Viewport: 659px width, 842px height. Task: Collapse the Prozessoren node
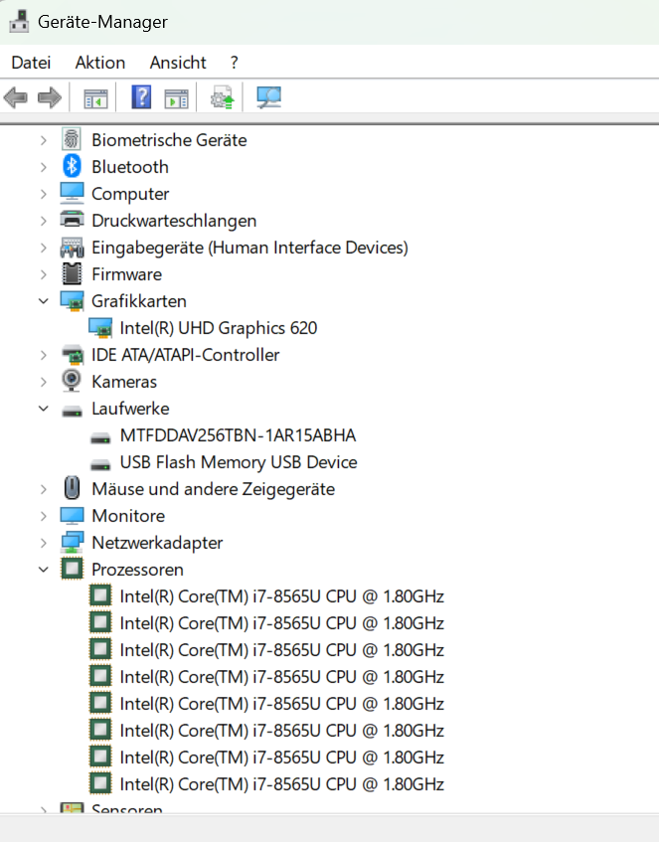[44, 570]
